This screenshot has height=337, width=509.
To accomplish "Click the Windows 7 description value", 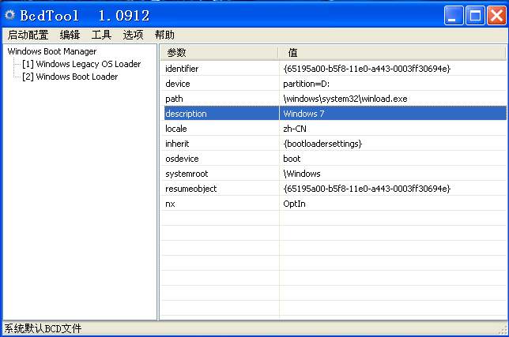I will [x=304, y=114].
